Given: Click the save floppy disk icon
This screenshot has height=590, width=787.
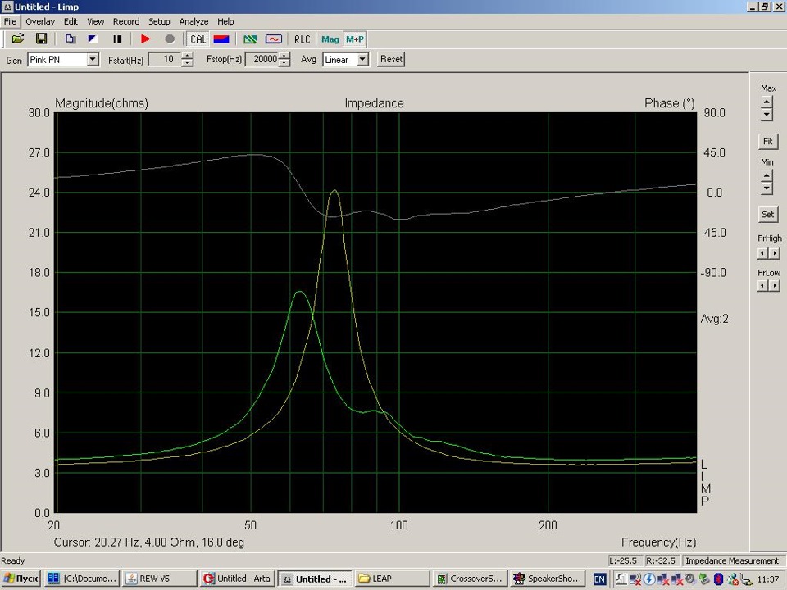Looking at the screenshot, I should point(41,39).
